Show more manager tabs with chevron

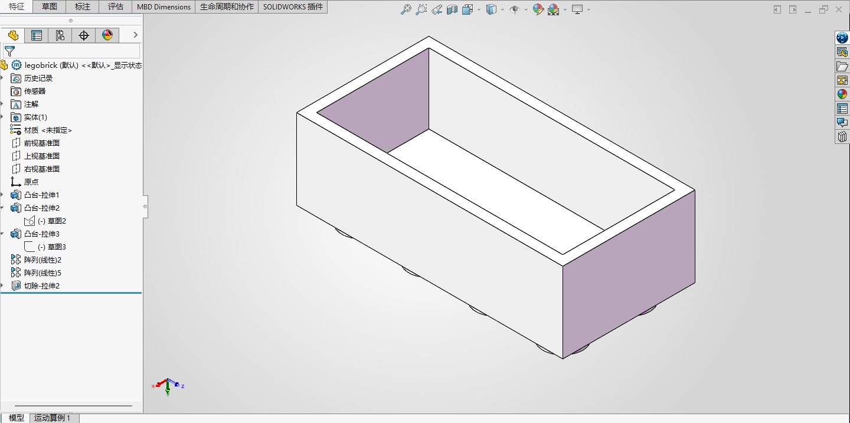(135, 35)
